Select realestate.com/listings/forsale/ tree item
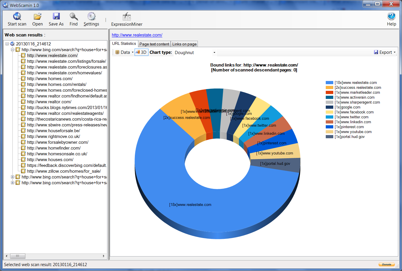Viewport: 402px width, 271px height. tap(66, 61)
